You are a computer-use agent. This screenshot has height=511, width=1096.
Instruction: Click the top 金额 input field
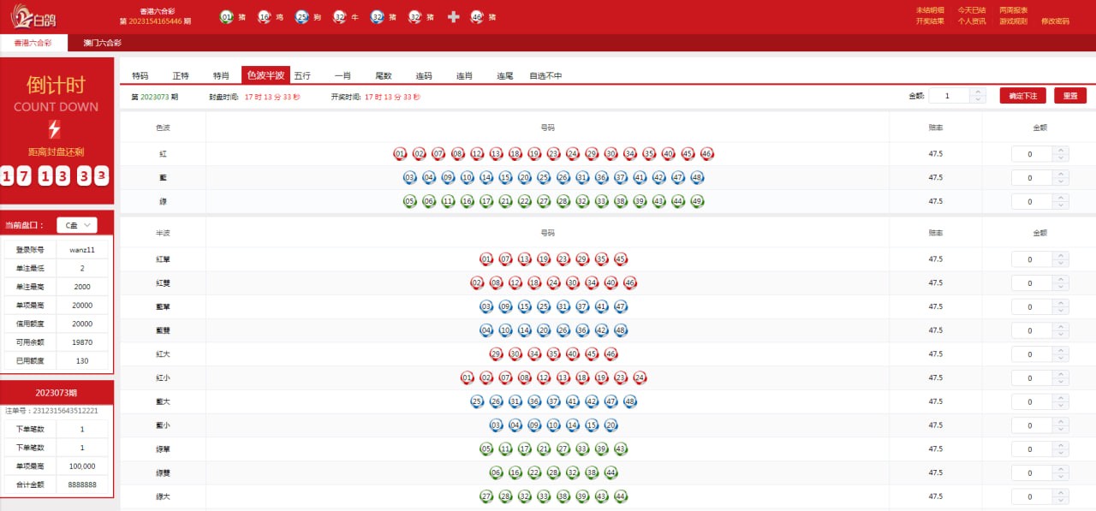[x=950, y=96]
